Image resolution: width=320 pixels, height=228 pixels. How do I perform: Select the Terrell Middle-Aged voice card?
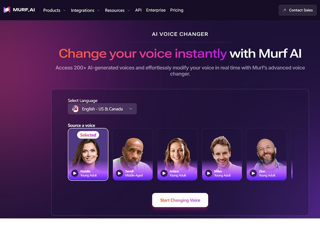[133, 154]
